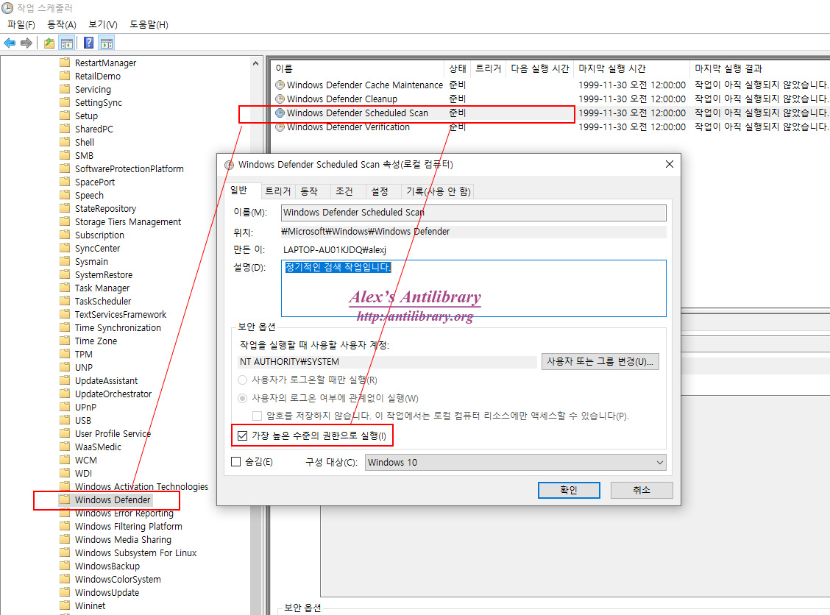Toggle the console tree pane icon
830x615 pixels.
[x=67, y=43]
